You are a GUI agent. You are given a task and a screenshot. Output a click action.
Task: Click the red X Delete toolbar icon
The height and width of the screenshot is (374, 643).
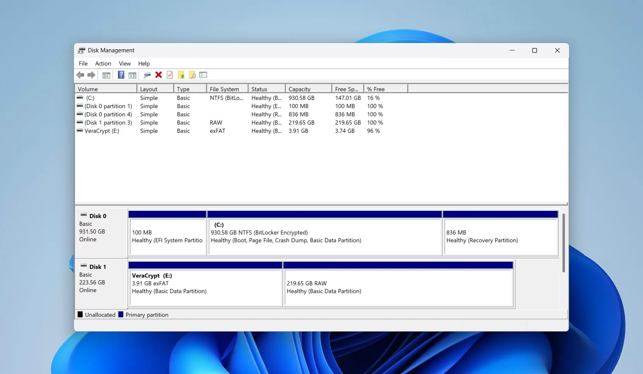pos(158,75)
